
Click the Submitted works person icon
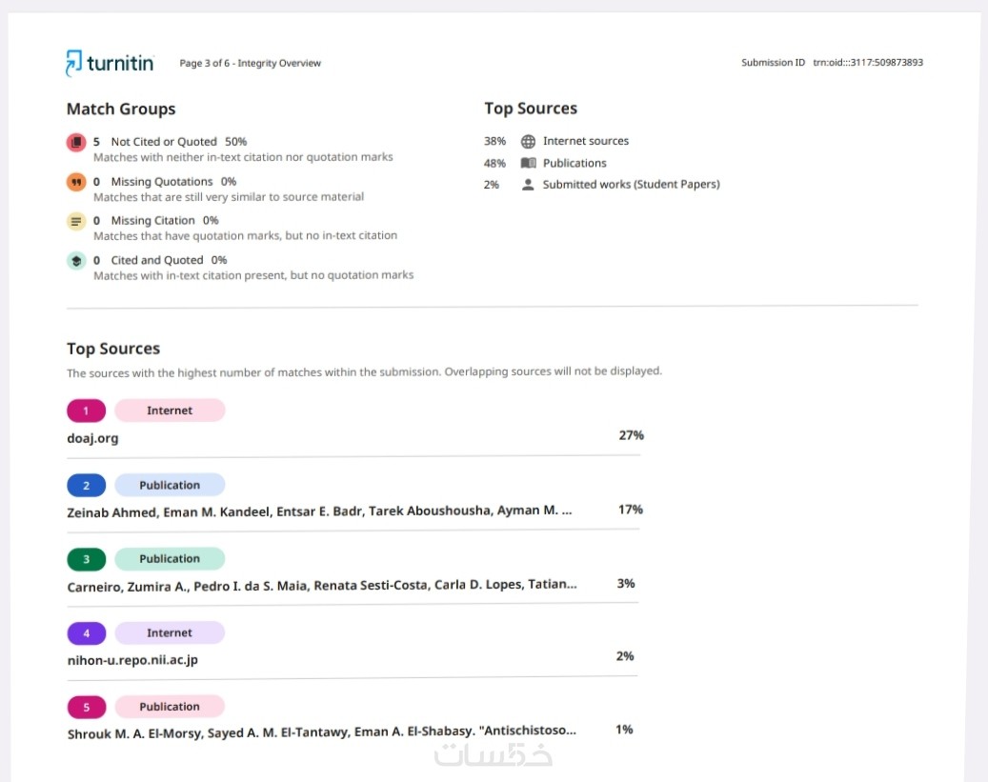pyautogui.click(x=528, y=185)
